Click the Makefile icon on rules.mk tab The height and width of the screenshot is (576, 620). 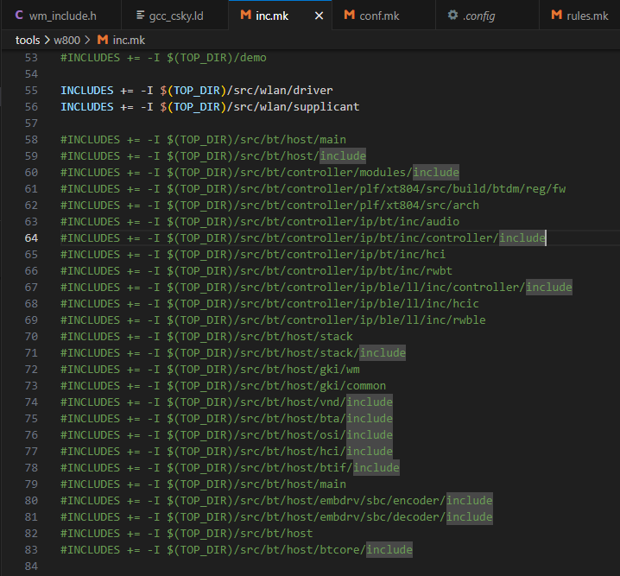pos(556,15)
